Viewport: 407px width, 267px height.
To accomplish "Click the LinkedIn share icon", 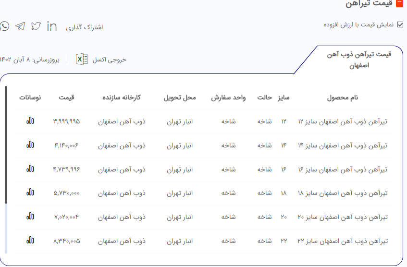I will click(x=52, y=26).
